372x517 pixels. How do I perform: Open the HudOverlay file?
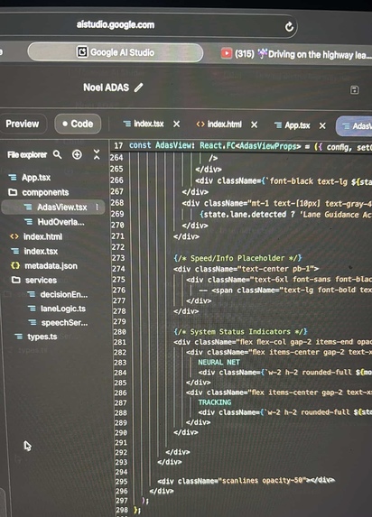[x=61, y=222]
